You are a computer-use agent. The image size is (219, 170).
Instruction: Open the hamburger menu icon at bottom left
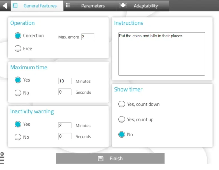tap(2, 160)
